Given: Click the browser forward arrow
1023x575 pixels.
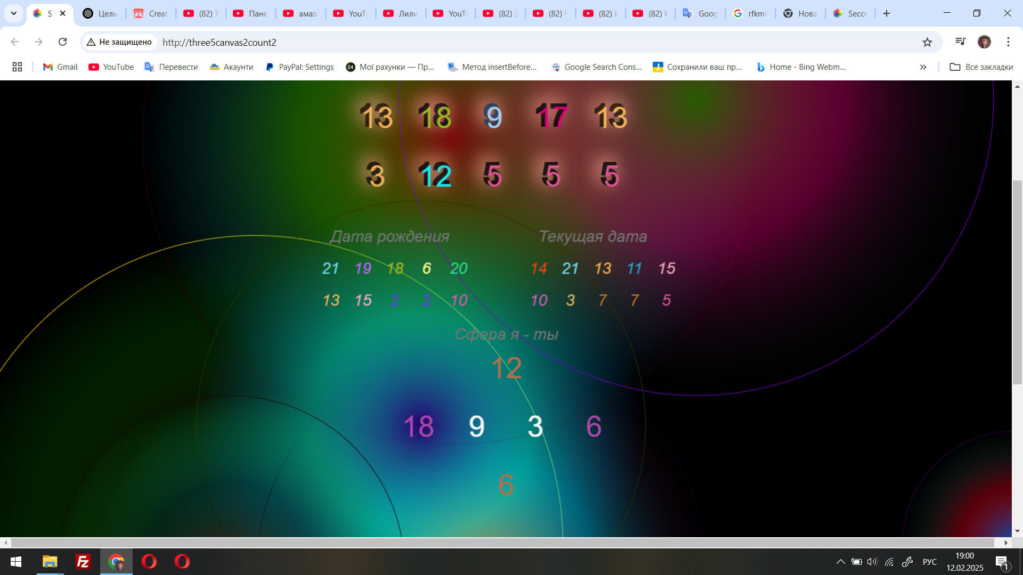Looking at the screenshot, I should 38,42.
